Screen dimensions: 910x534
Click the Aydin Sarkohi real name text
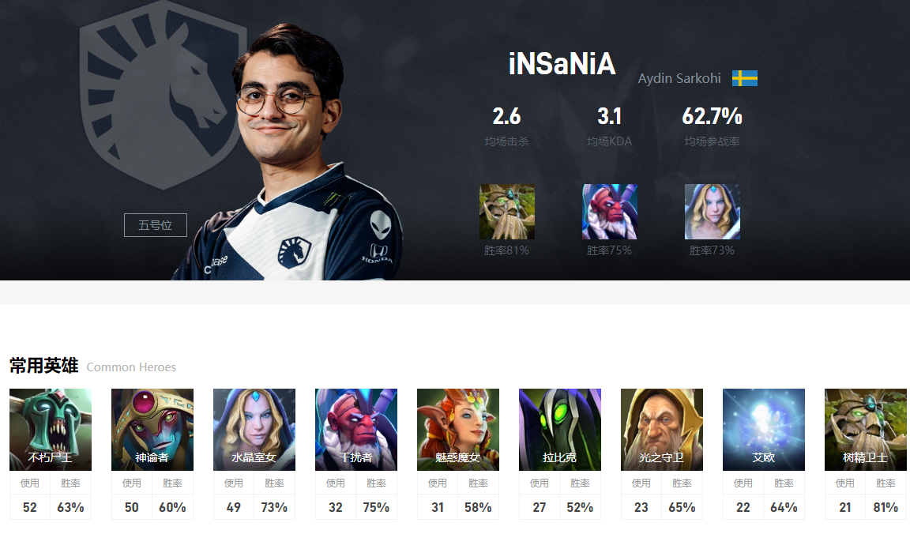coord(679,78)
